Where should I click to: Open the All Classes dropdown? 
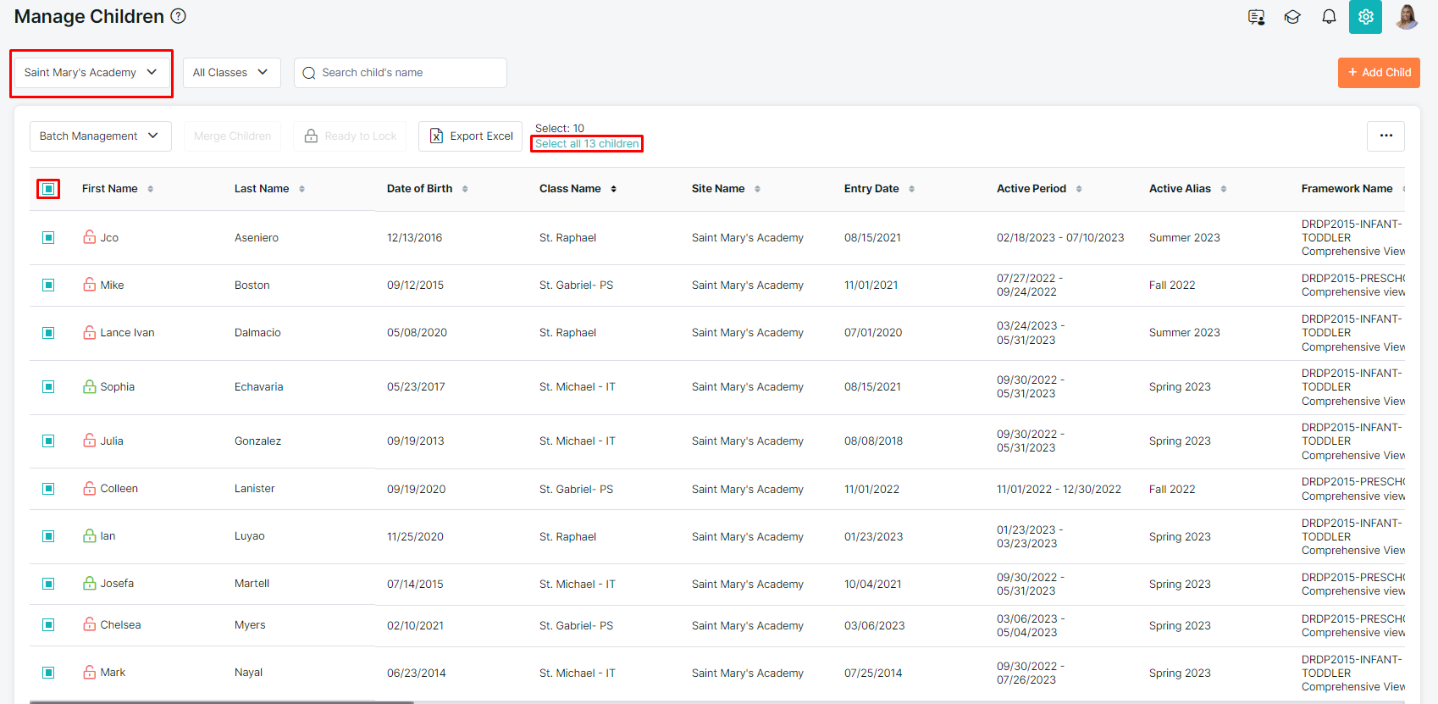point(231,73)
